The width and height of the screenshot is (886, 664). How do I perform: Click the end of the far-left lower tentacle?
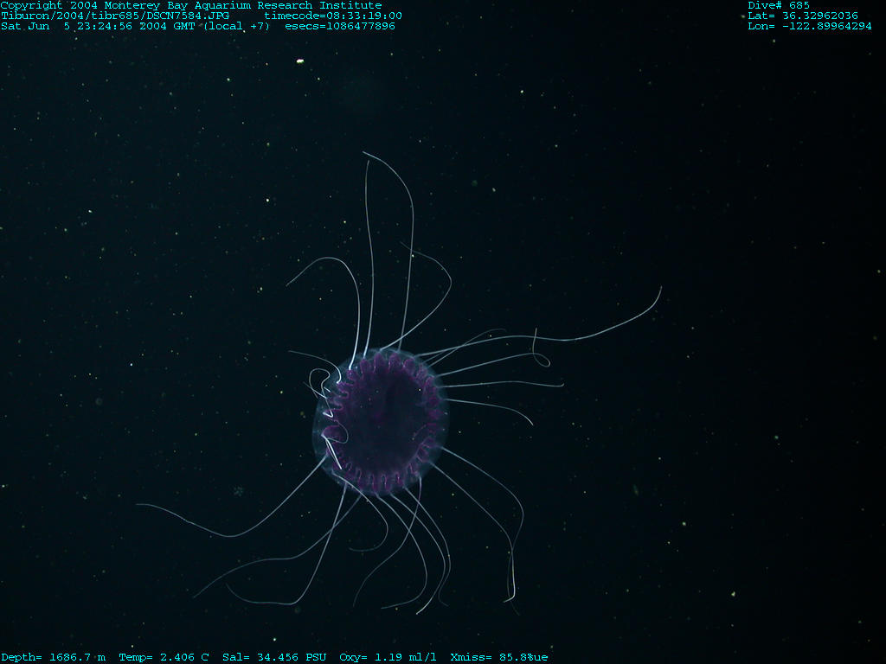tap(138, 504)
